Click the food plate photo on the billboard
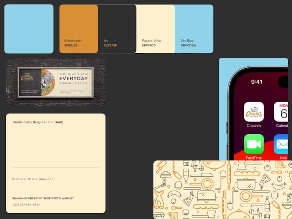 pyautogui.click(x=48, y=82)
